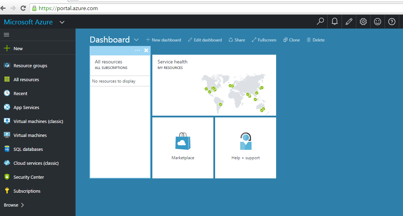Select Virtual machines (classic) in sidebar
Viewport: 403px width, 216px height.
[x=38, y=121]
